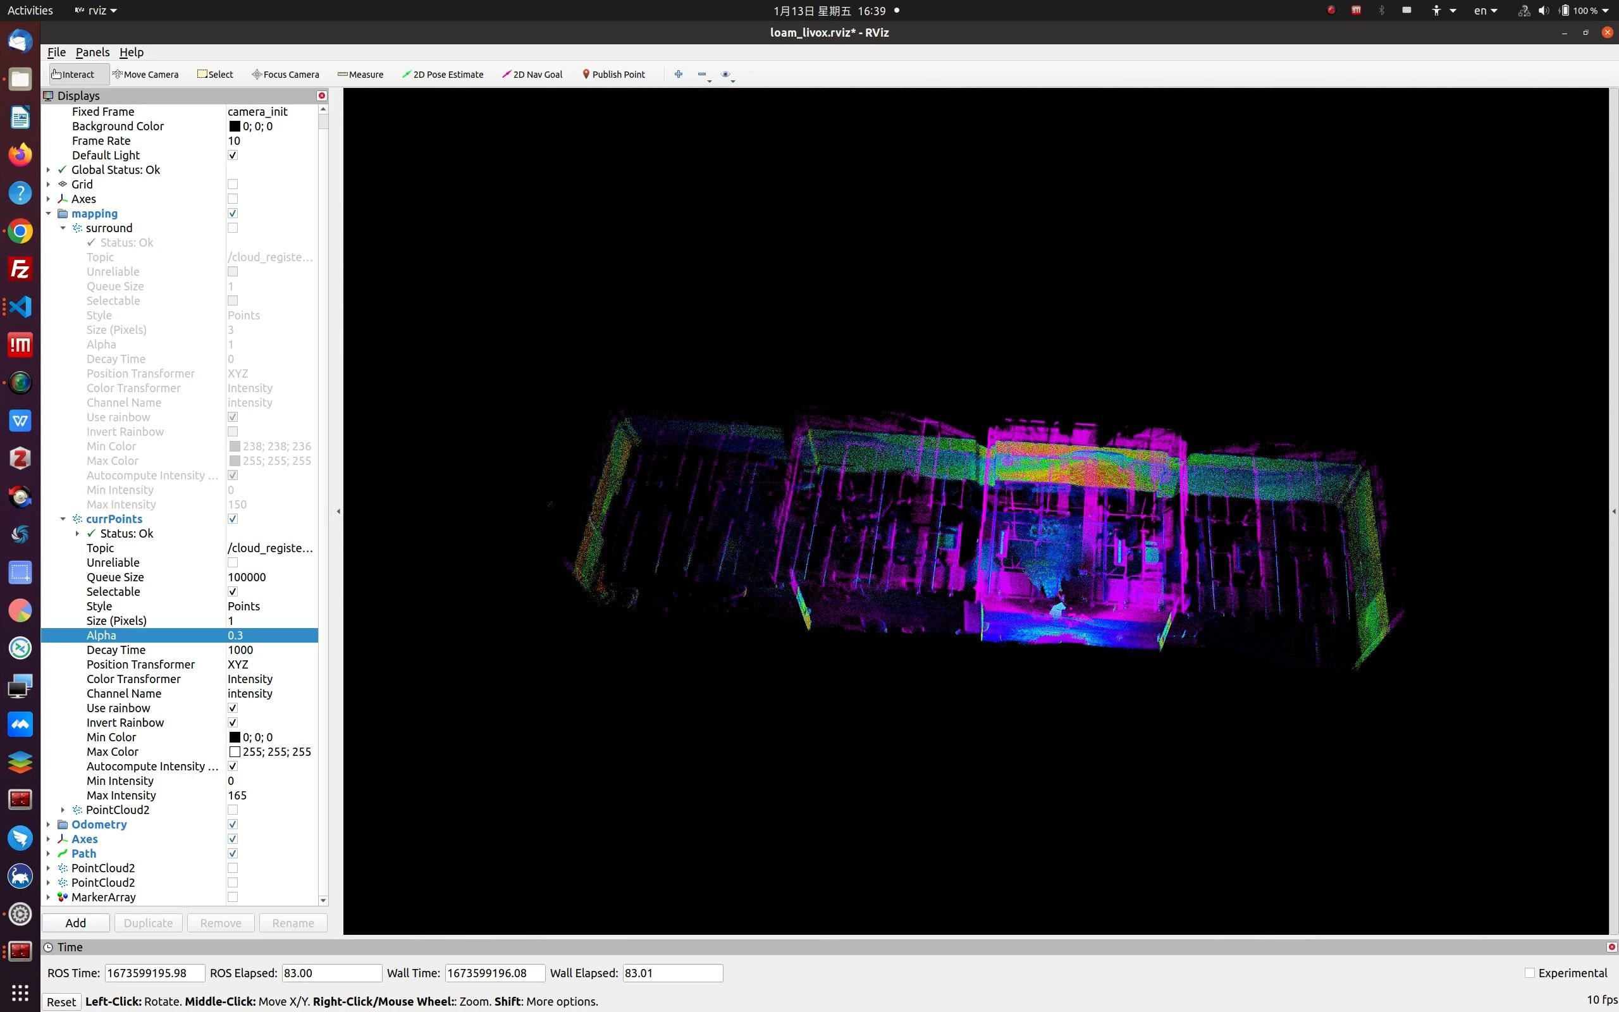Pick the 2D Nav Goal tool
The width and height of the screenshot is (1619, 1012).
coord(532,74)
